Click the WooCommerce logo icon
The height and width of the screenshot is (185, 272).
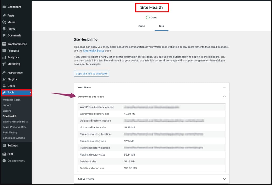(x=4, y=44)
